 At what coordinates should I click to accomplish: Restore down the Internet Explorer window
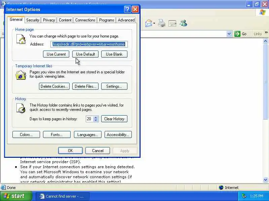pyautogui.click(x=257, y=4)
